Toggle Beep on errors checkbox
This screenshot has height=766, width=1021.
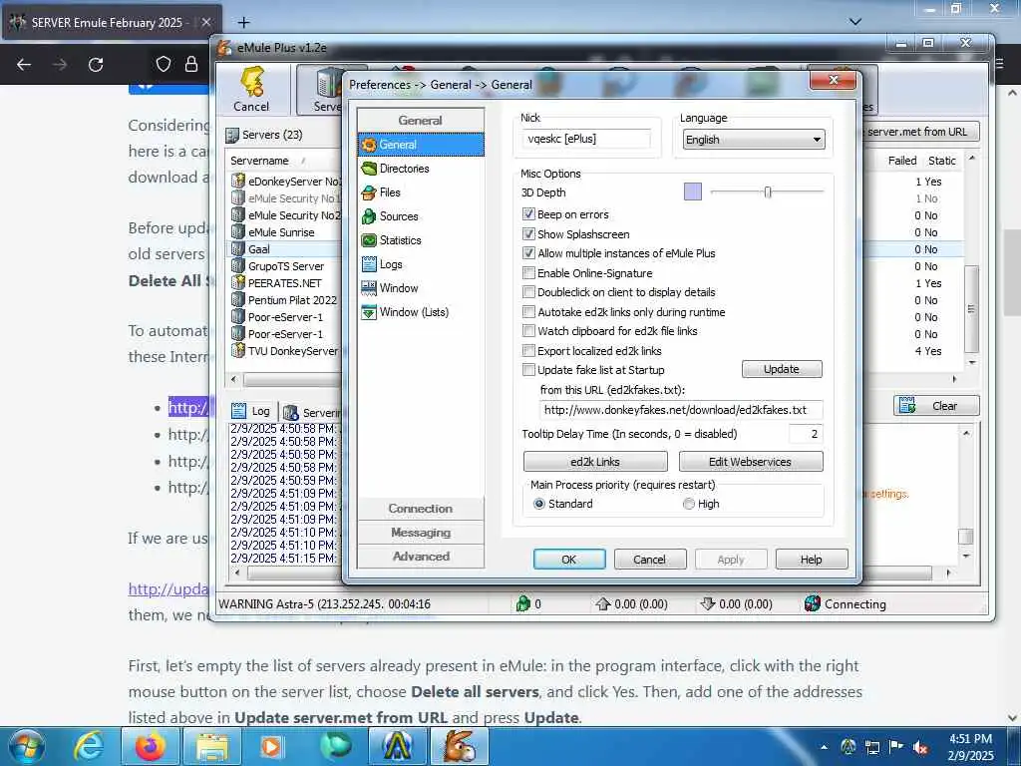click(528, 214)
